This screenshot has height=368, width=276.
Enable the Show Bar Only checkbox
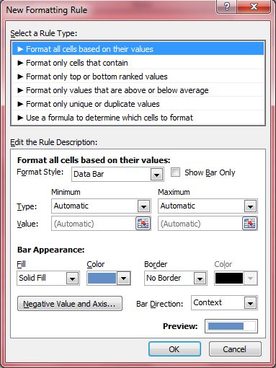[175, 172]
